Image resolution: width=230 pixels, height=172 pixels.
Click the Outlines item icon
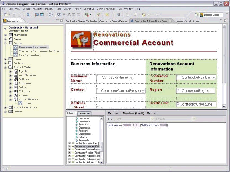16,79
